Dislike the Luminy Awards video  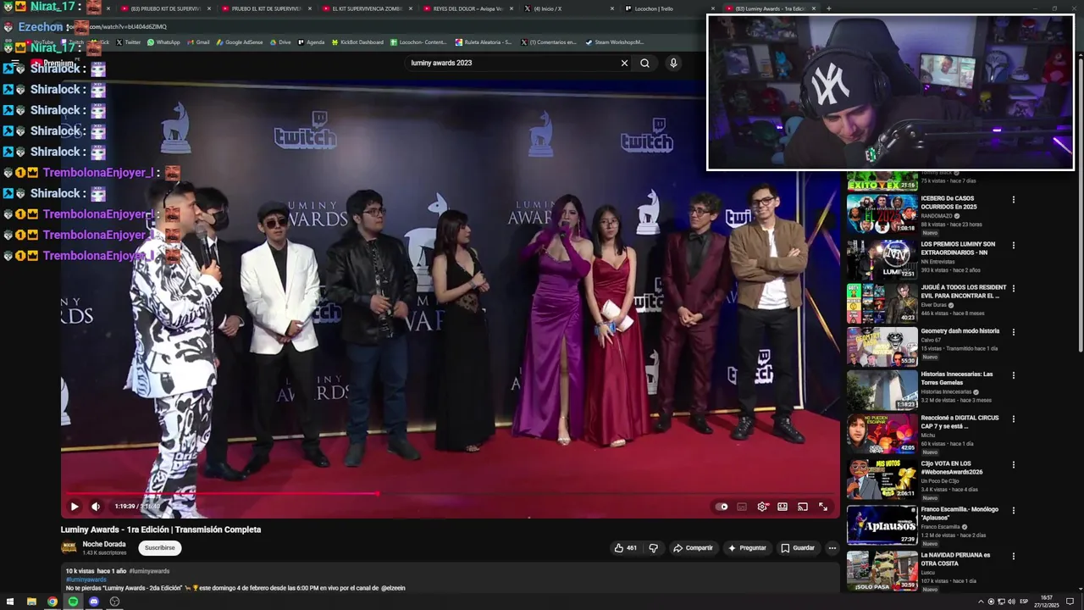pyautogui.click(x=653, y=548)
